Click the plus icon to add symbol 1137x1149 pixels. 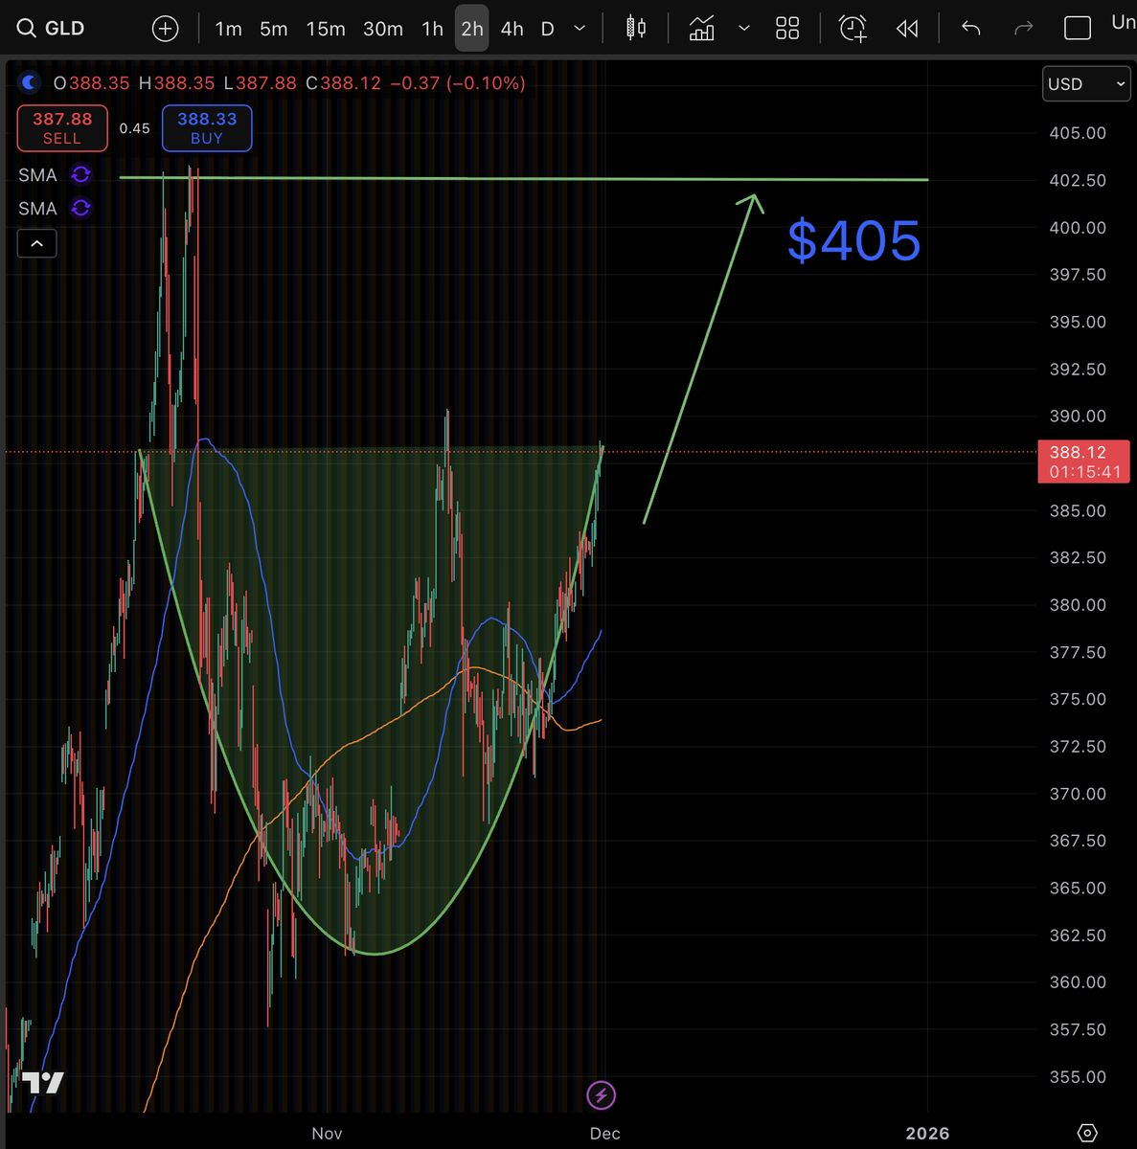tap(165, 28)
